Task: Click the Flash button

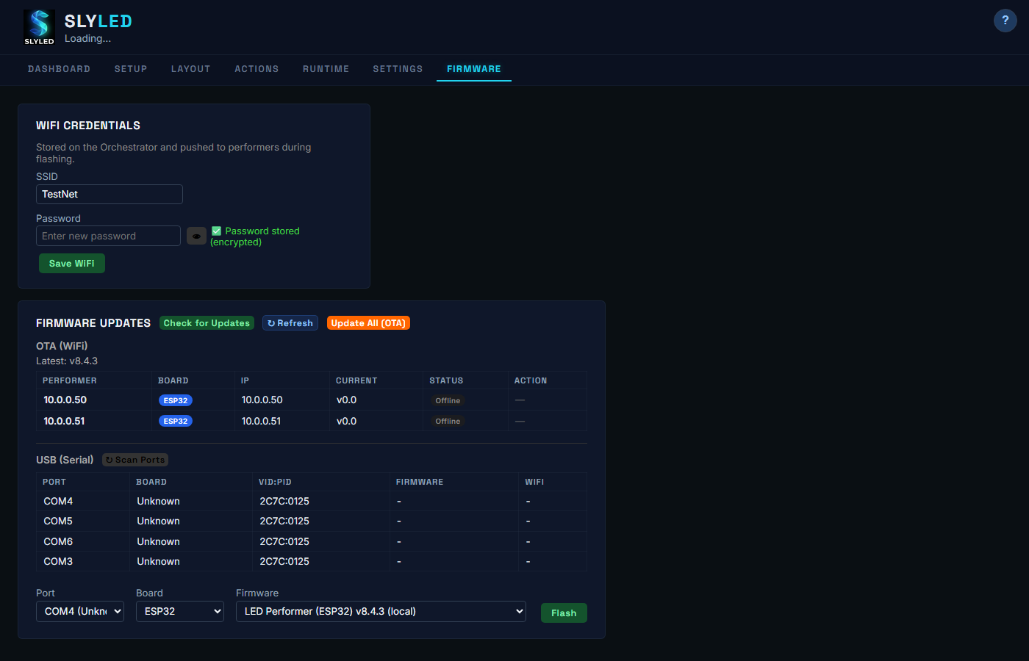Action: (x=564, y=613)
